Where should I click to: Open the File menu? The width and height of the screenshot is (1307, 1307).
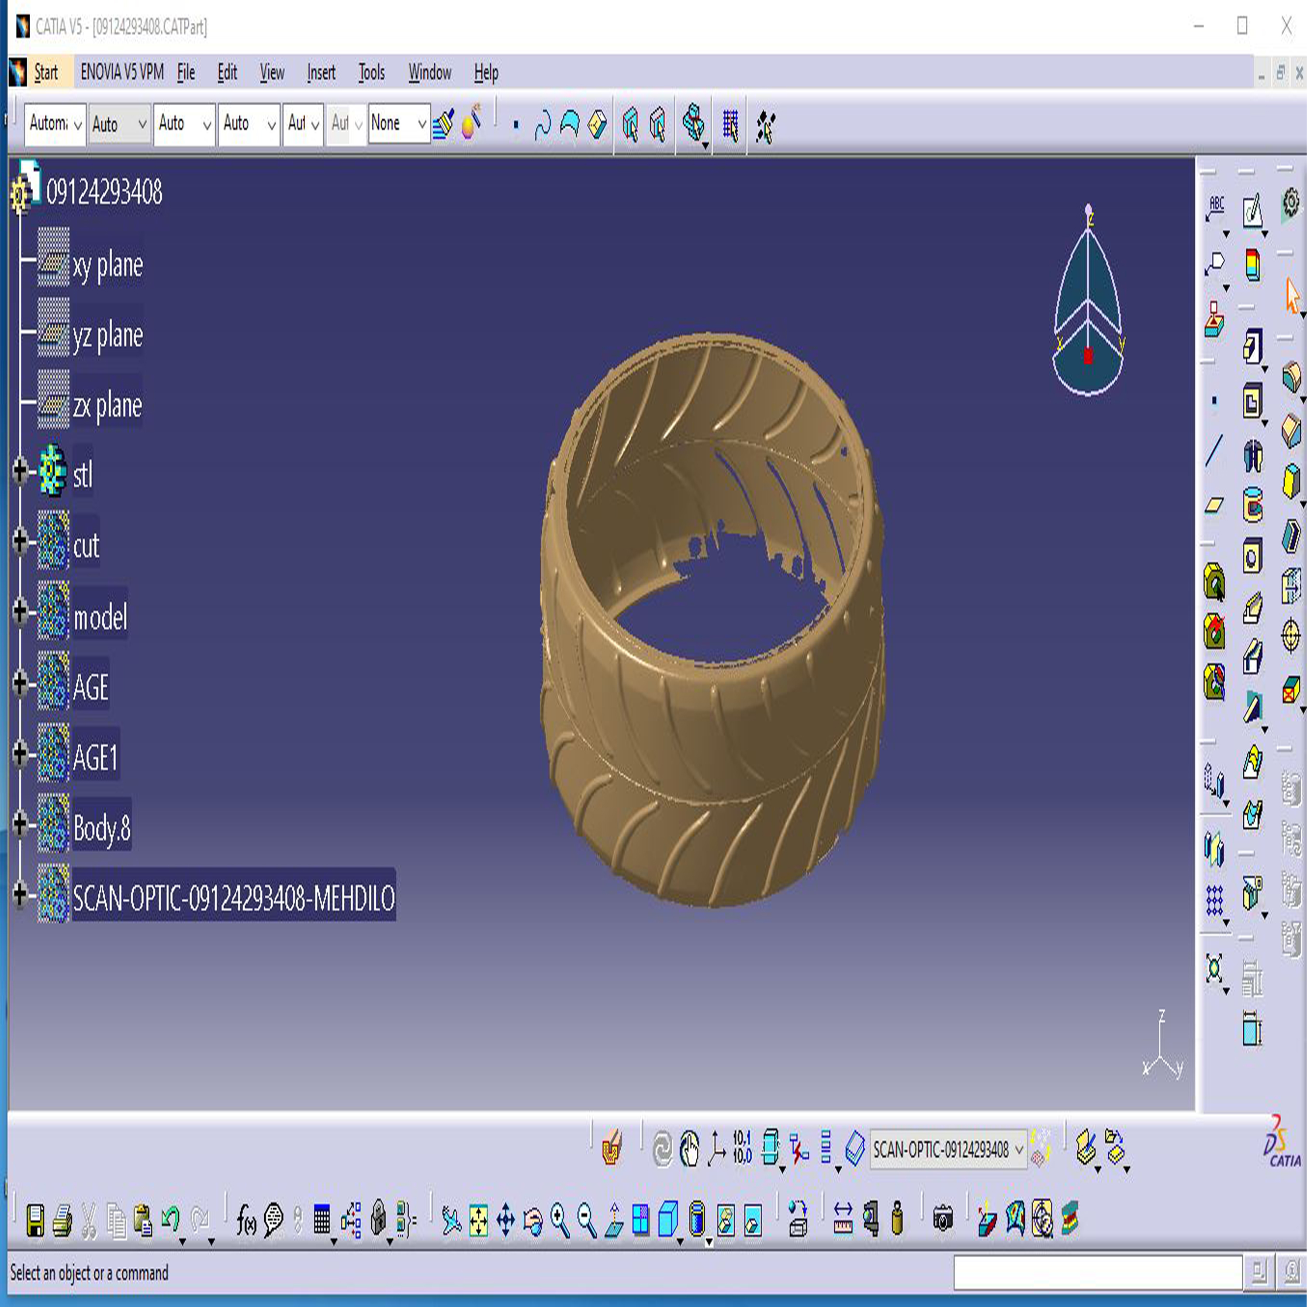pos(186,73)
